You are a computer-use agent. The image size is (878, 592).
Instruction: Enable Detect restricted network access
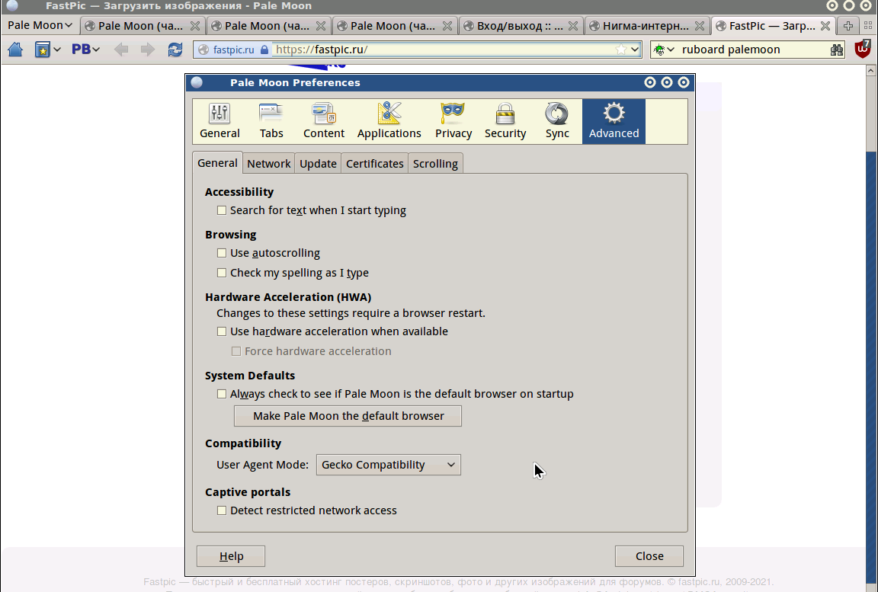[x=222, y=510]
